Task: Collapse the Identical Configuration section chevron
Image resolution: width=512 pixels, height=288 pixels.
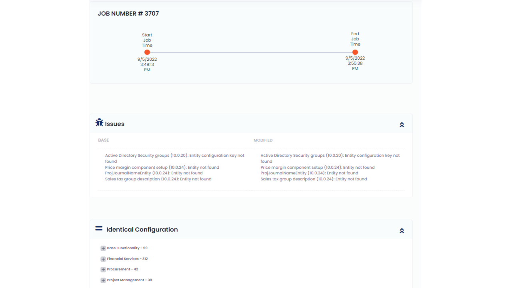Action: (x=402, y=231)
